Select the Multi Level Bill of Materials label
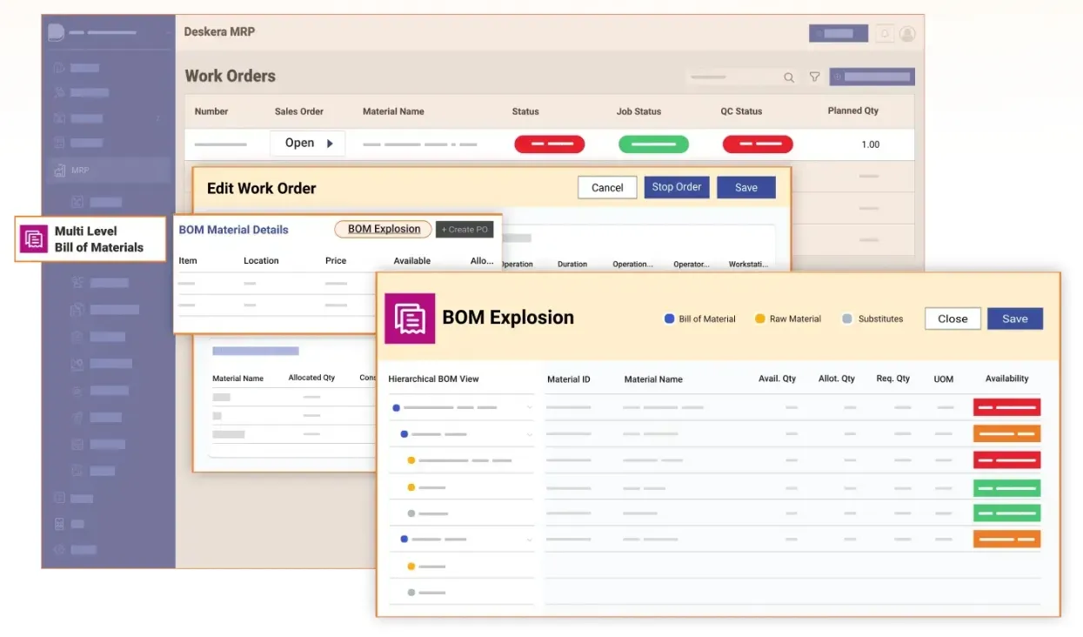The image size is (1083, 637). pos(98,239)
